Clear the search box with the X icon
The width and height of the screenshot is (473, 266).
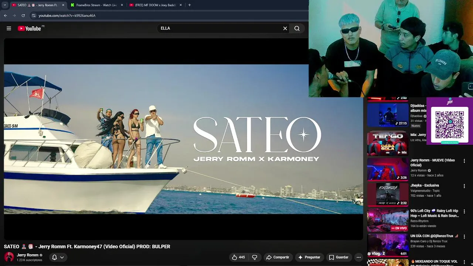285,28
